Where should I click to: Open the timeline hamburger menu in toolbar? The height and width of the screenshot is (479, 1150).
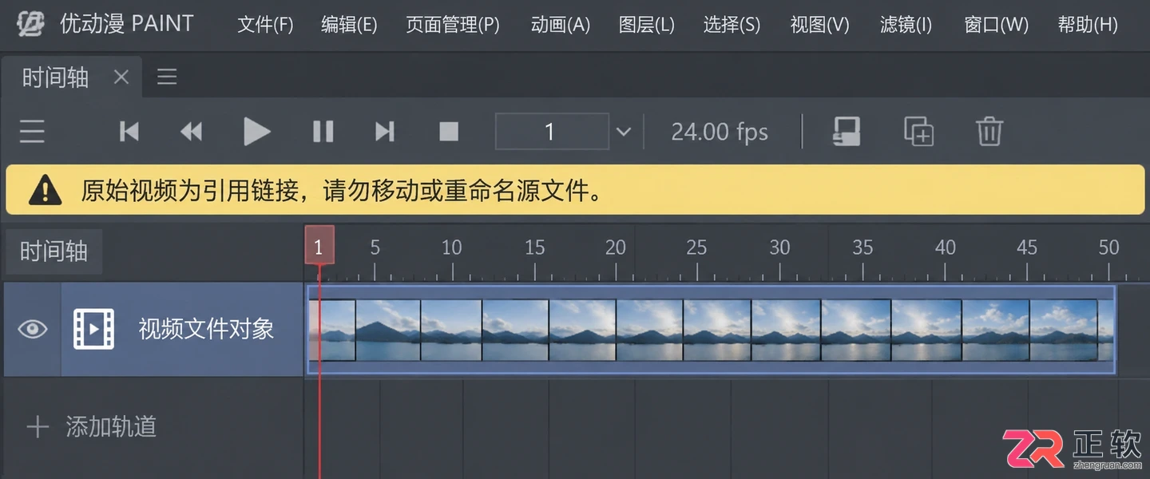(x=32, y=131)
